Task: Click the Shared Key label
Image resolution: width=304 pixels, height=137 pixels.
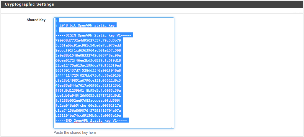Action: 36,20
